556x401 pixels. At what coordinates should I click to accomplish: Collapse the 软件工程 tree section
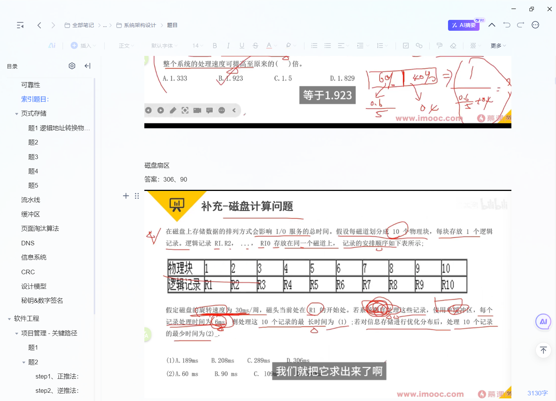pos(9,319)
